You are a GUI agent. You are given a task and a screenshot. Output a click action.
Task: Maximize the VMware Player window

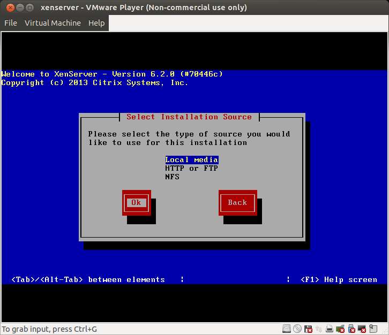point(30,7)
